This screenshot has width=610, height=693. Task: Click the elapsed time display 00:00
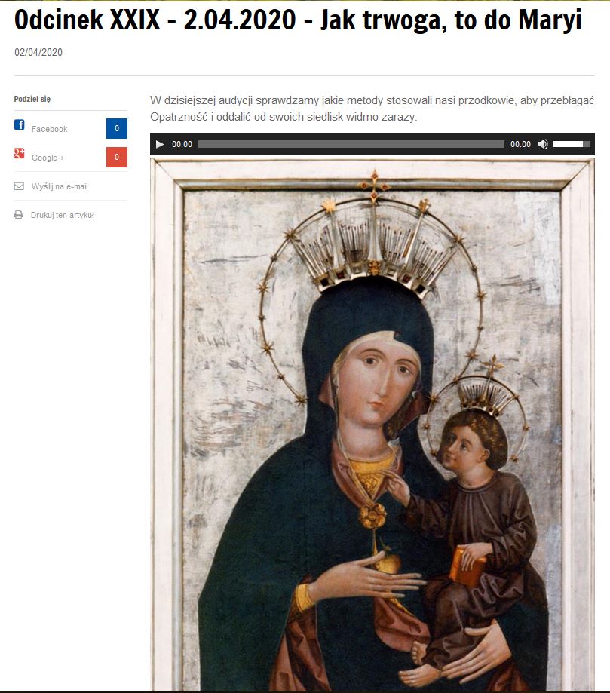coord(182,144)
